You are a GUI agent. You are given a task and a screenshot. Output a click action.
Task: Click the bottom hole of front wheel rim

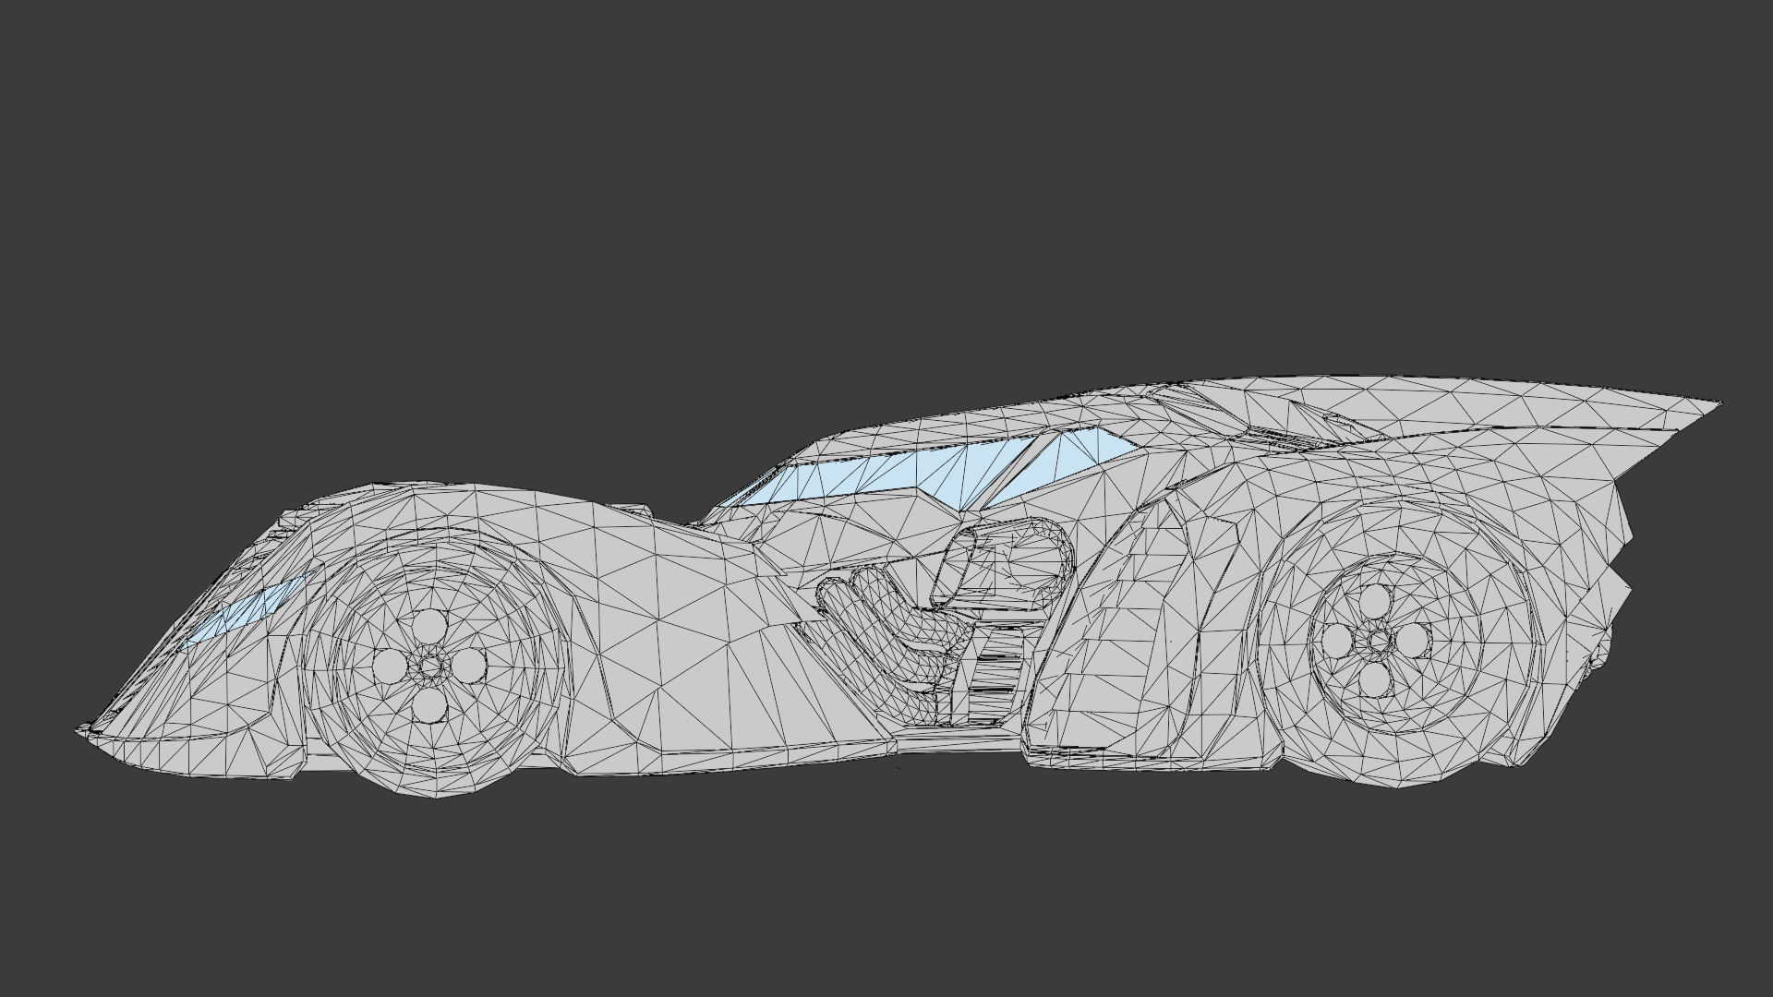[x=429, y=704]
